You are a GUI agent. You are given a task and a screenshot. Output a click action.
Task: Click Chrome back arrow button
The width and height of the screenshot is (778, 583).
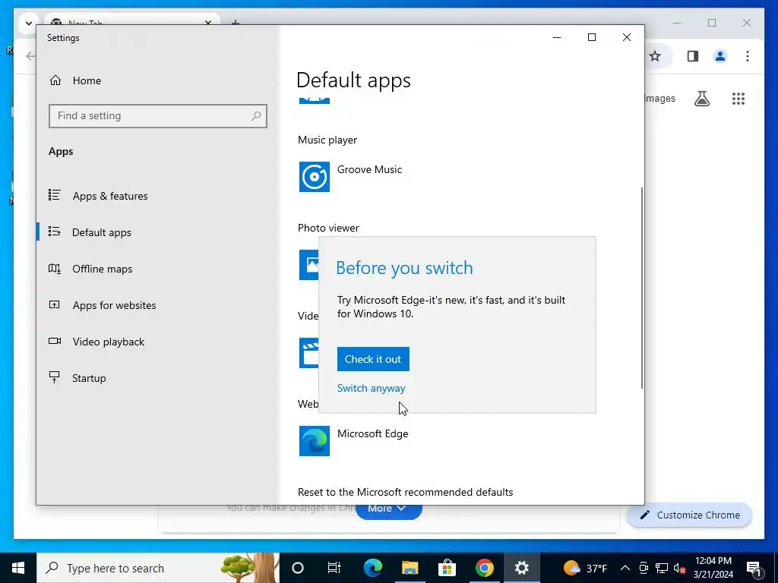pyautogui.click(x=30, y=56)
